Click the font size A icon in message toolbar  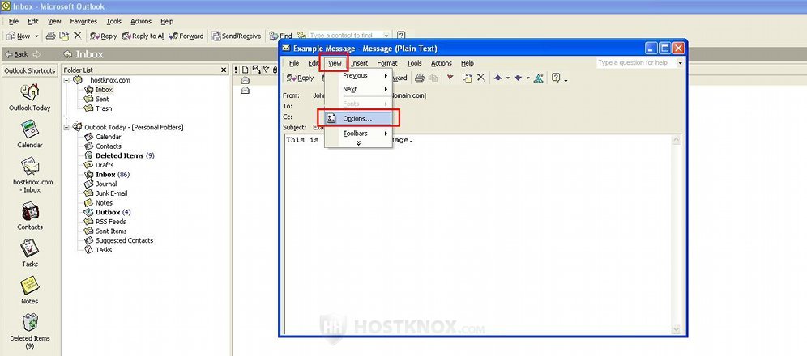(538, 78)
